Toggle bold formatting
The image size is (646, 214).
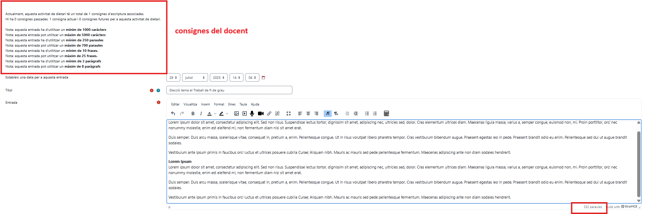point(193,113)
